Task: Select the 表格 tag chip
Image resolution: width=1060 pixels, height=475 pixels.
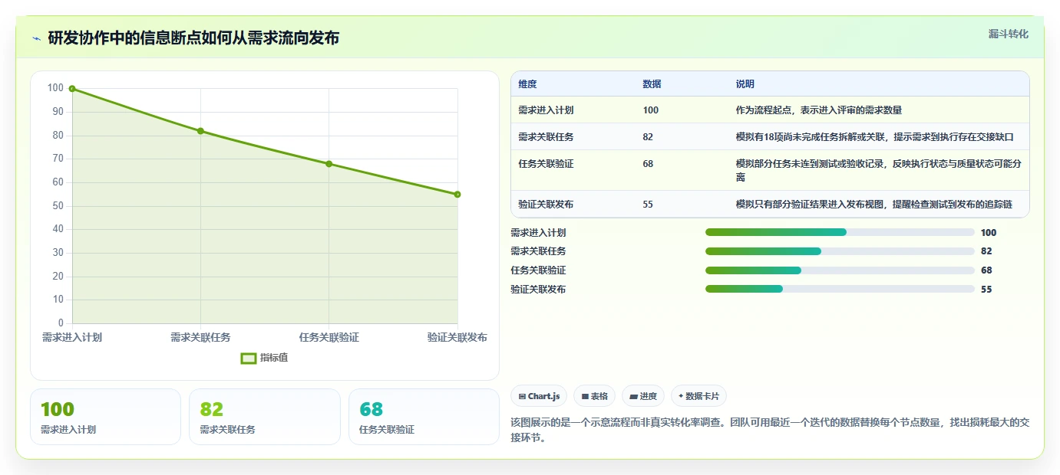Action: pos(594,396)
